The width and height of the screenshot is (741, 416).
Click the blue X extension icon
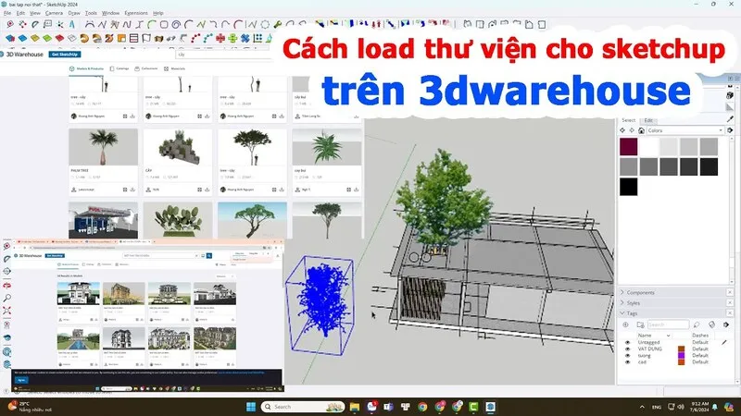click(x=245, y=38)
